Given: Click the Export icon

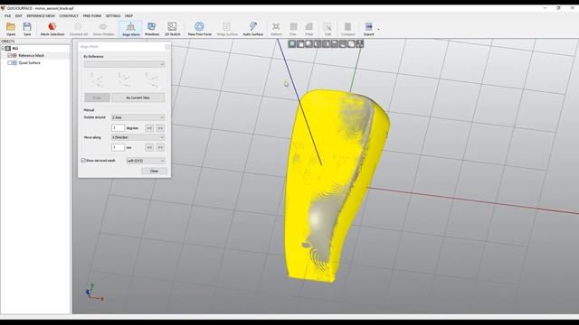Looking at the screenshot, I should [368, 27].
